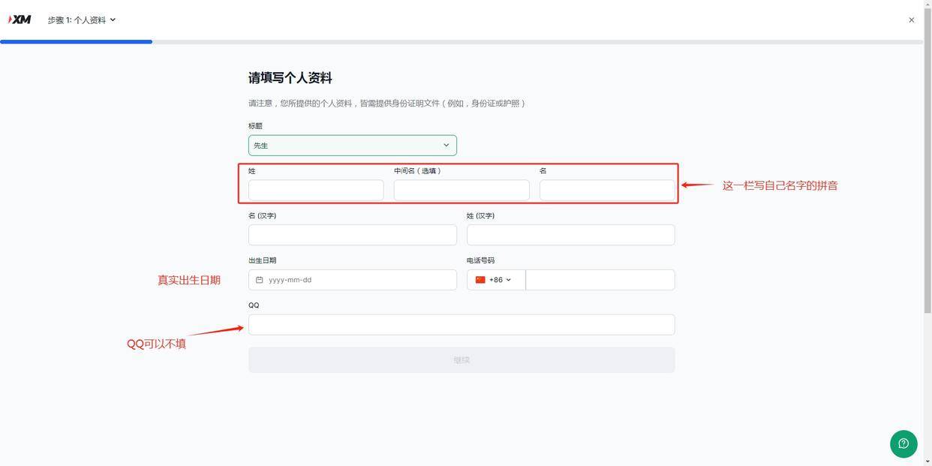The width and height of the screenshot is (932, 466).
Task: Click the 继续 button
Action: (x=461, y=359)
